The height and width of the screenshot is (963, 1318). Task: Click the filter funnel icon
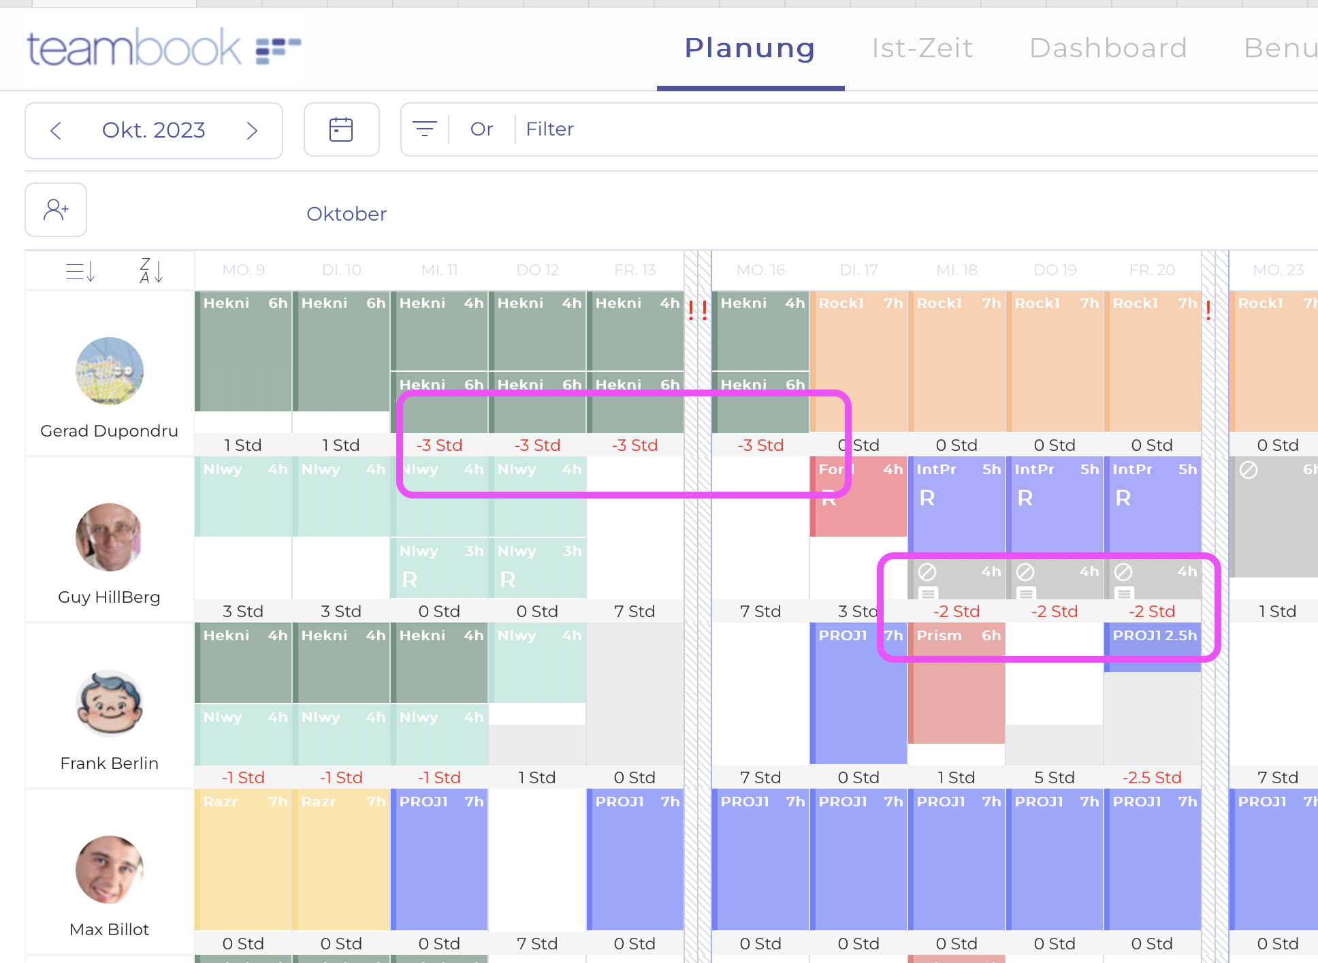[424, 129]
